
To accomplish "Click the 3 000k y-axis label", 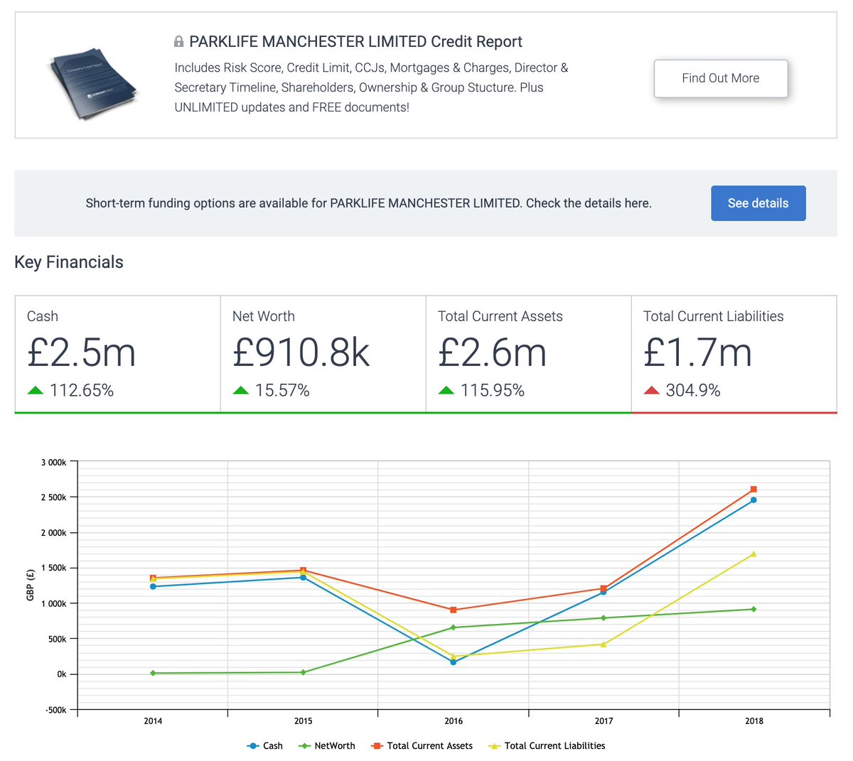I will [x=53, y=463].
